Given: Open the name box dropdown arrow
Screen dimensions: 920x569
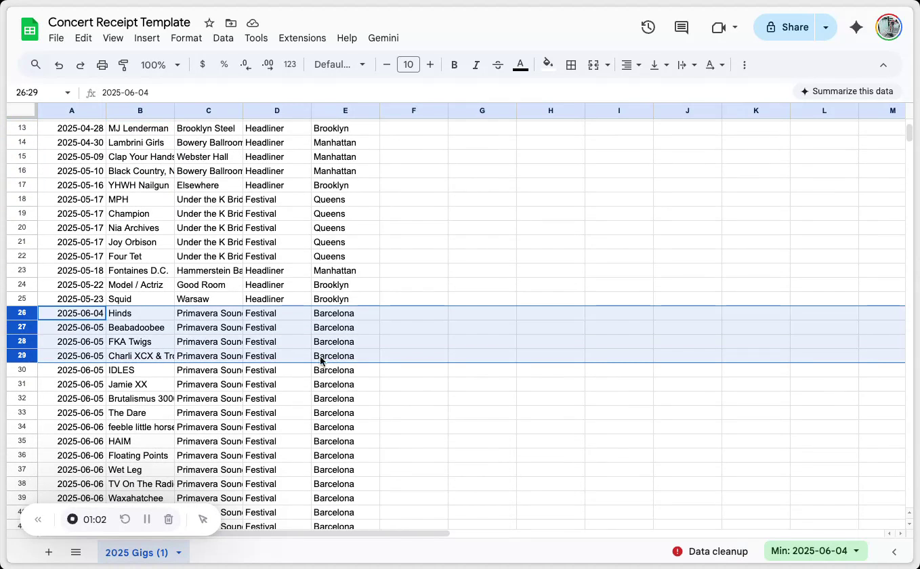Looking at the screenshot, I should 68,92.
